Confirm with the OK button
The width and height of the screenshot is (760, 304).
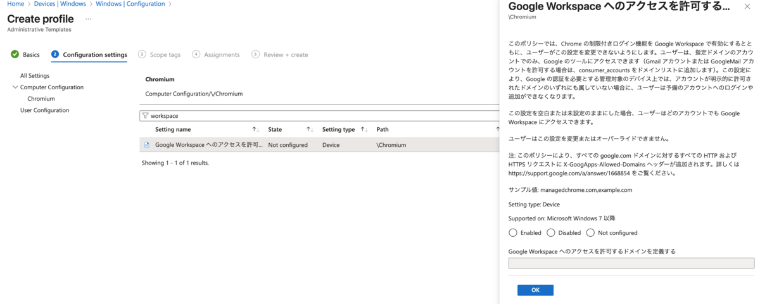pos(535,290)
